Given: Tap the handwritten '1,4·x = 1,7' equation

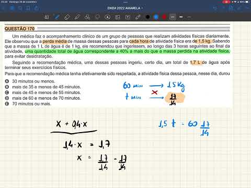Looking at the screenshot, I should point(87,145).
